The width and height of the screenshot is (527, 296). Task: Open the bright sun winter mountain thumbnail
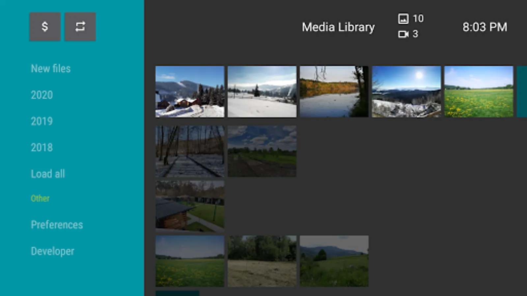(406, 91)
